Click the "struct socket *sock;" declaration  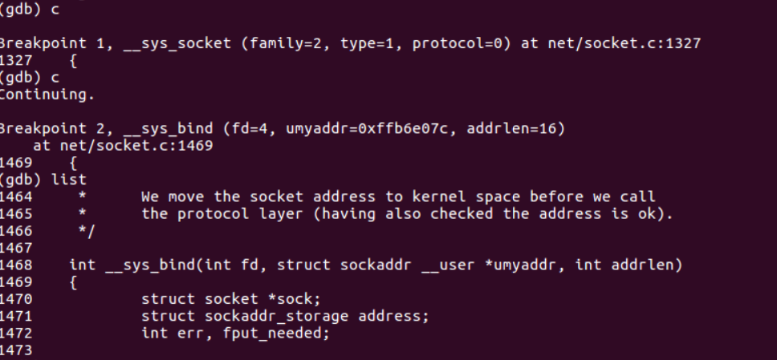click(230, 299)
